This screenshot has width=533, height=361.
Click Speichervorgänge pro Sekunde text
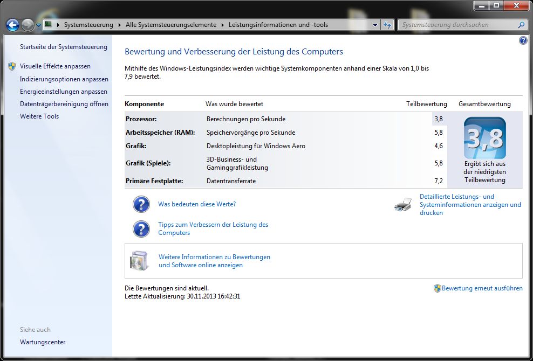pyautogui.click(x=251, y=133)
